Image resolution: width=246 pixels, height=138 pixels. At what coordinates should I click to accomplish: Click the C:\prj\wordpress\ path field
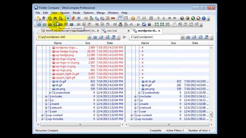pos(155,37)
